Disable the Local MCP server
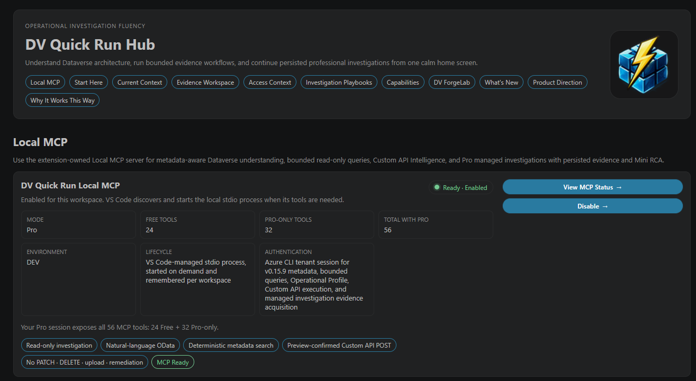Image resolution: width=696 pixels, height=381 pixels. pos(593,206)
